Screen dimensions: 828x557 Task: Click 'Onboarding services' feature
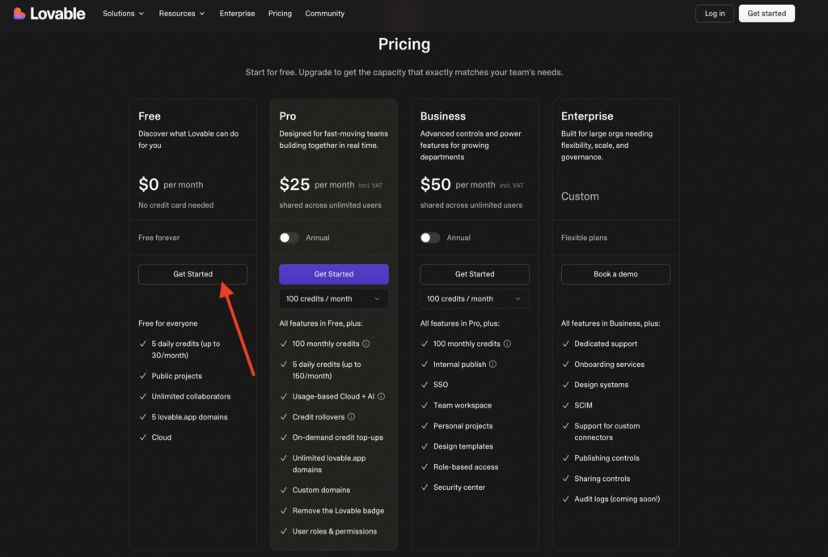coord(610,365)
